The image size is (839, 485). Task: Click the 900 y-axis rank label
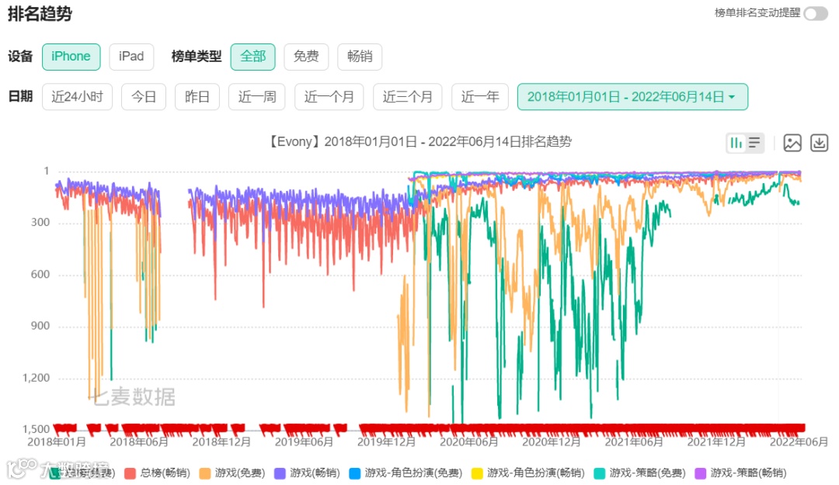point(40,326)
